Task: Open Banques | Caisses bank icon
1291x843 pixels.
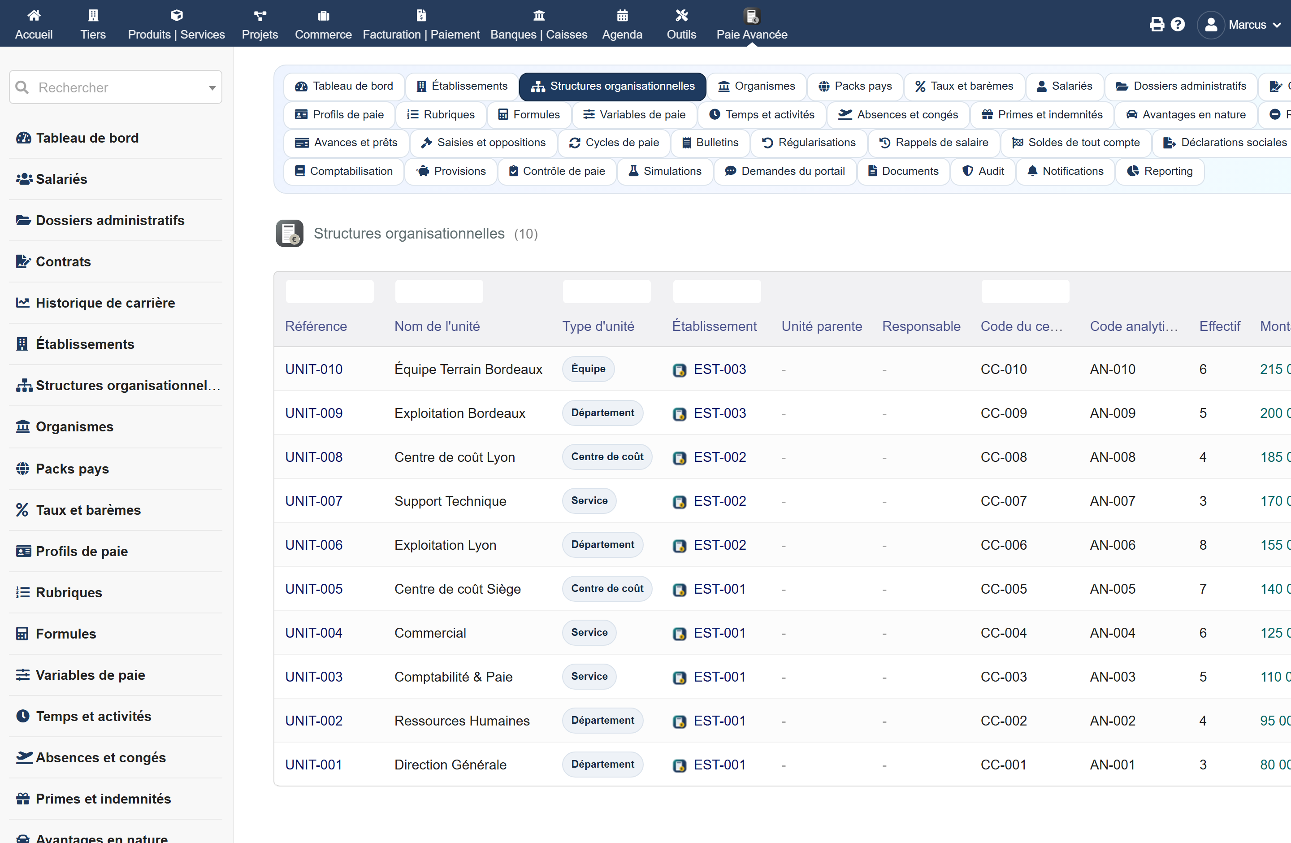Action: click(x=539, y=15)
